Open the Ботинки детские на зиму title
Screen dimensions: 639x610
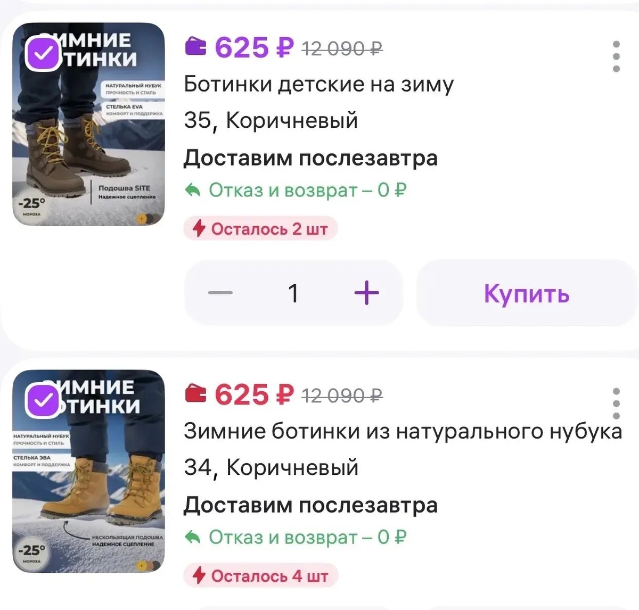[x=318, y=84]
